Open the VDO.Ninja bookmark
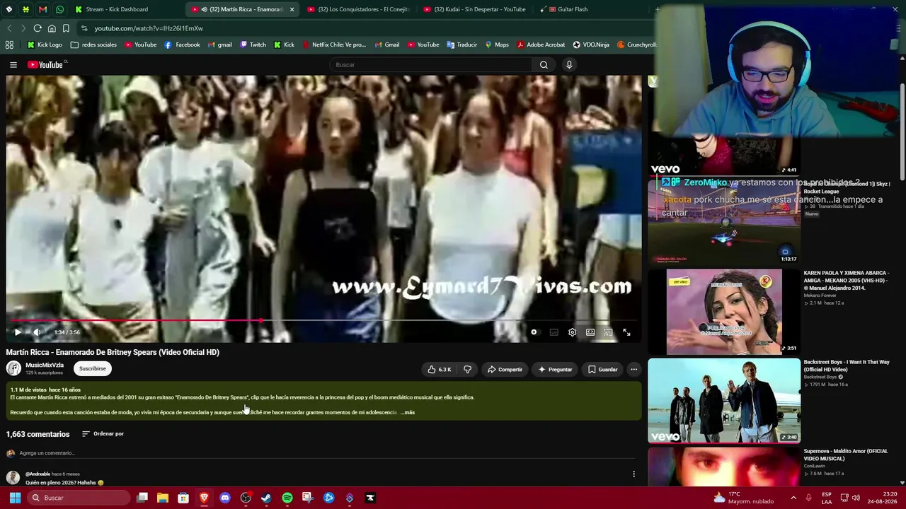Viewport: 906px width, 509px height. 590,45
